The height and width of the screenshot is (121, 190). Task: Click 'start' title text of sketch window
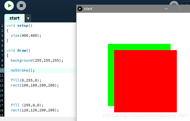[x=88, y=9]
